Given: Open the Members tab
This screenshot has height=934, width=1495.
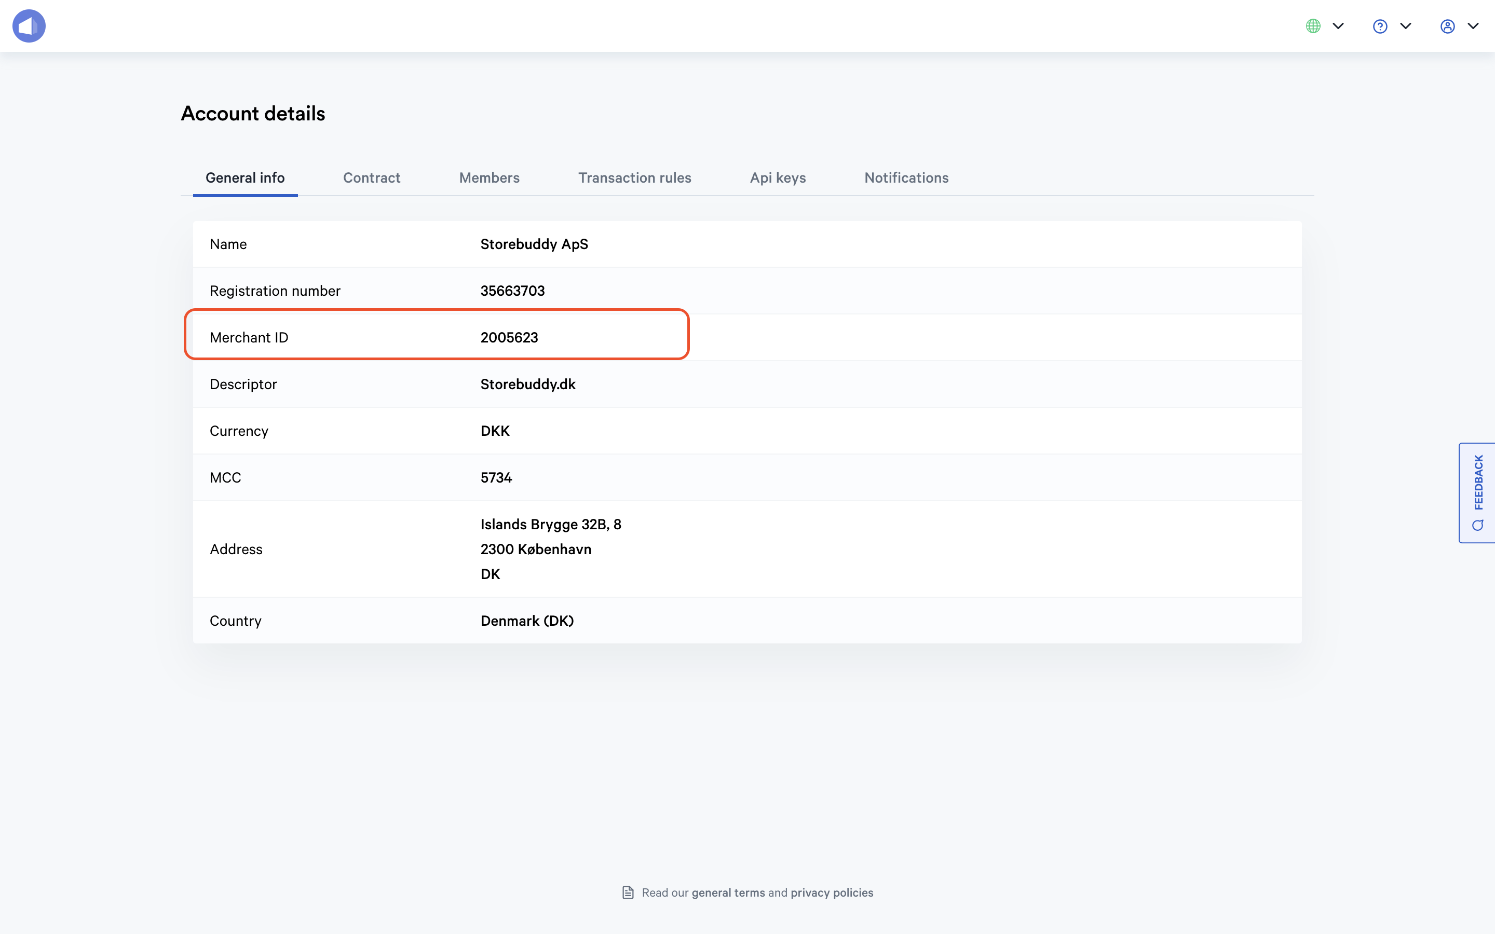Looking at the screenshot, I should (x=490, y=178).
